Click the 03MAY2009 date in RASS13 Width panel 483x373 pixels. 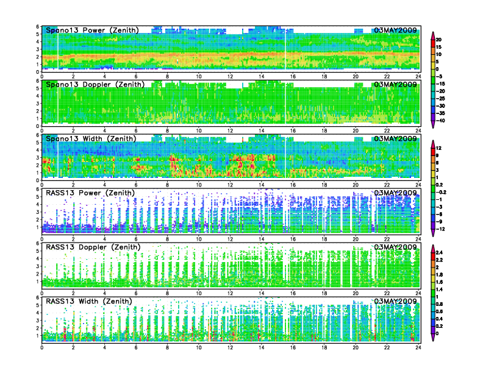click(395, 301)
